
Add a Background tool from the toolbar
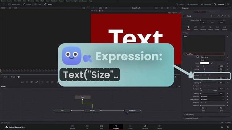(22, 82)
